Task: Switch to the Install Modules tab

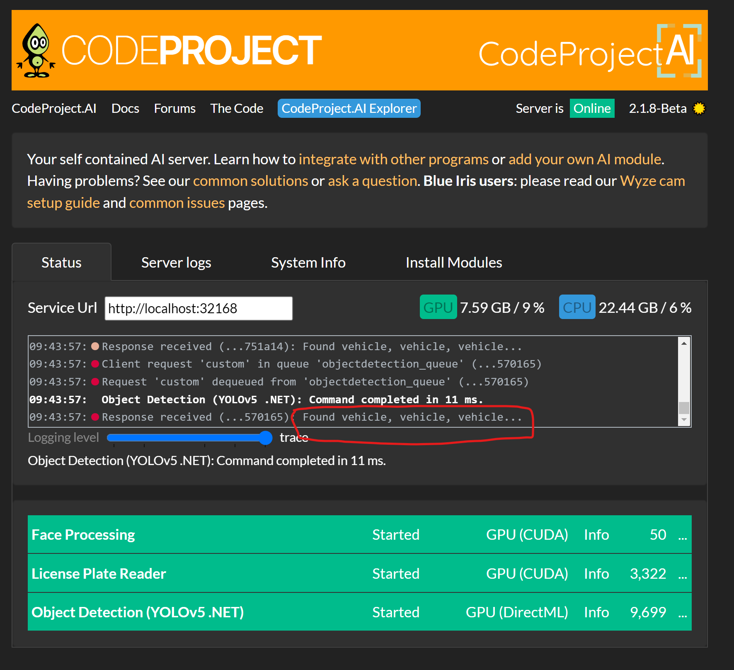Action: [454, 262]
